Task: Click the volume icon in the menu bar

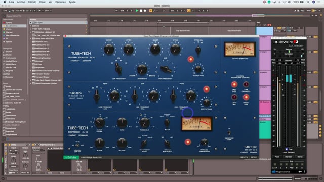Action: coord(290,2)
